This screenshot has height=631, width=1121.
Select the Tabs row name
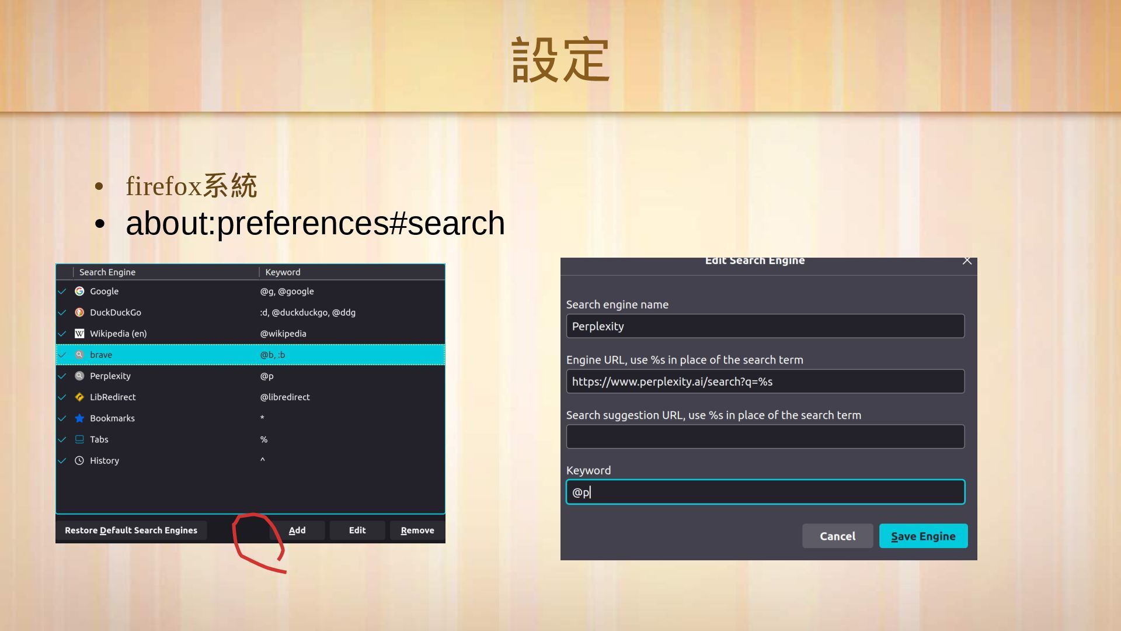(99, 439)
